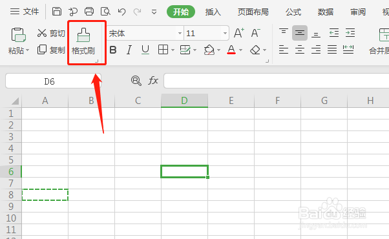Select column D header
Viewport: 389px width, 239px height.
pos(184,101)
